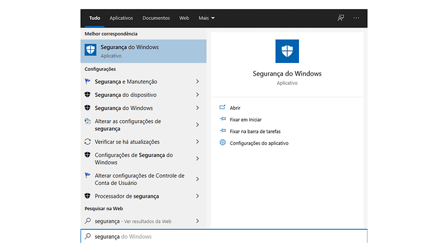
Task: Open Configurações de Segurança do Windows
Action: tap(133, 159)
